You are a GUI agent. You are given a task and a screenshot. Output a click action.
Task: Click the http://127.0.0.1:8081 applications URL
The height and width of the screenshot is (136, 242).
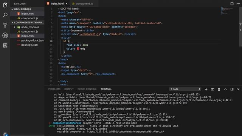(x=92, y=129)
